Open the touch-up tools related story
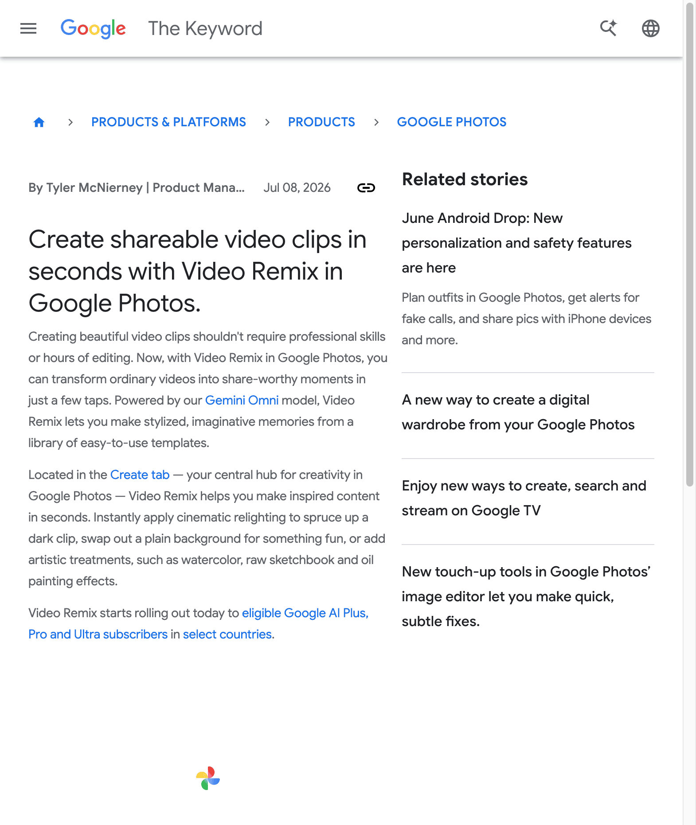This screenshot has width=696, height=825. tap(526, 596)
